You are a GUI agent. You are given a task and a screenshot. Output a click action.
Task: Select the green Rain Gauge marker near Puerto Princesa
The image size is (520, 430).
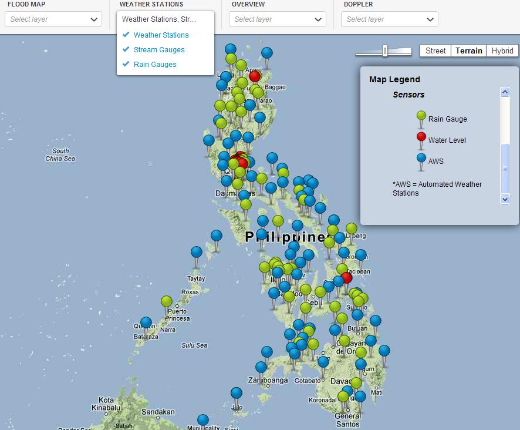166,301
